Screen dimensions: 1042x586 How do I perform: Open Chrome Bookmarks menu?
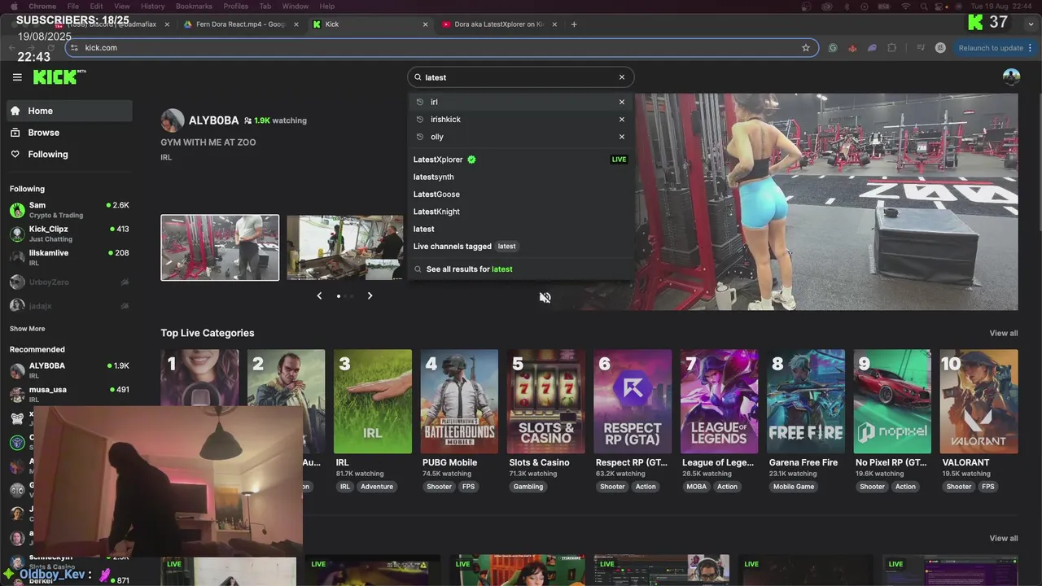[194, 6]
